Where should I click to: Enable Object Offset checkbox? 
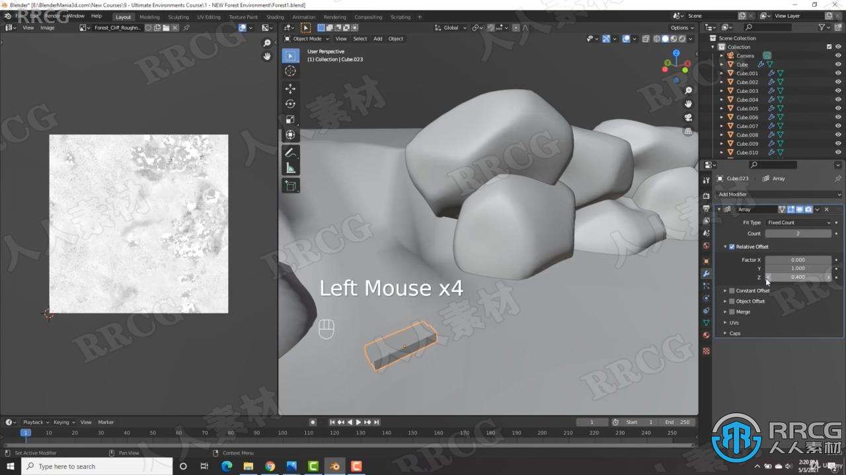pyautogui.click(x=732, y=301)
